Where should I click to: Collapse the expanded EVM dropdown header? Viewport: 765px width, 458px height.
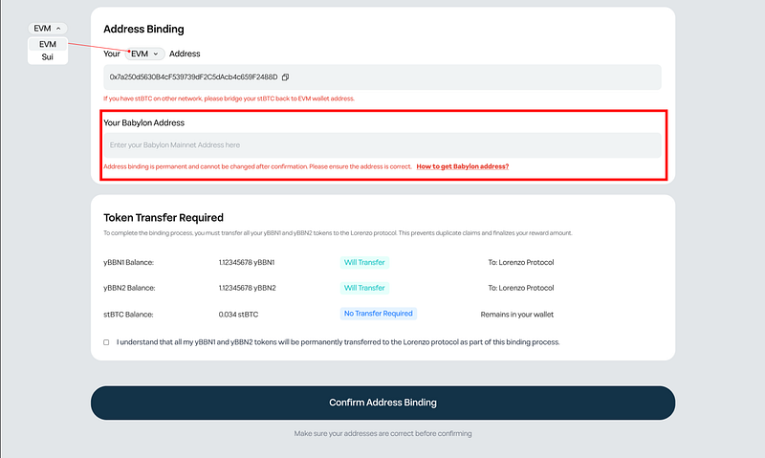coord(47,29)
